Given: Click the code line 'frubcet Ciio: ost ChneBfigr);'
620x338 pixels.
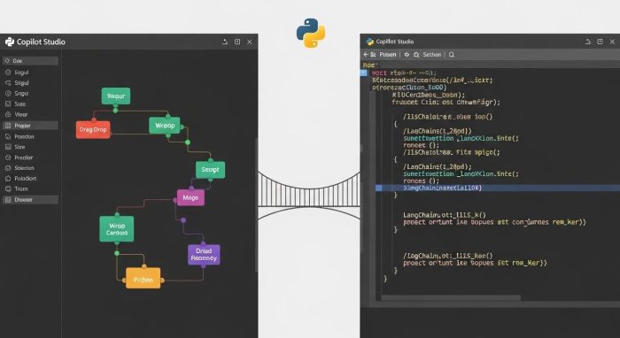Looking at the screenshot, I should [x=446, y=103].
